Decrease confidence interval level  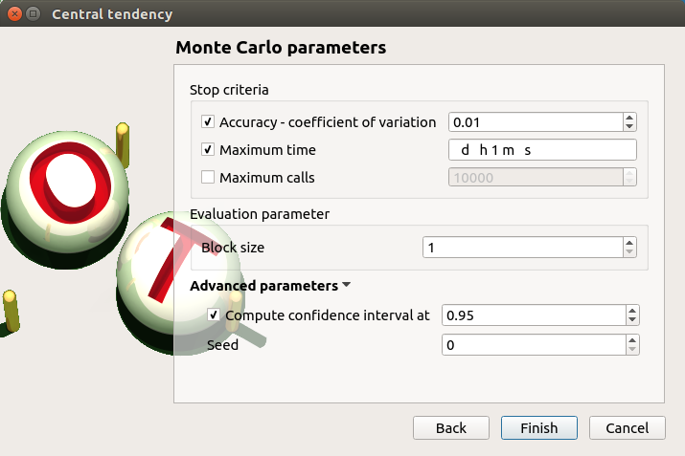[631, 319]
